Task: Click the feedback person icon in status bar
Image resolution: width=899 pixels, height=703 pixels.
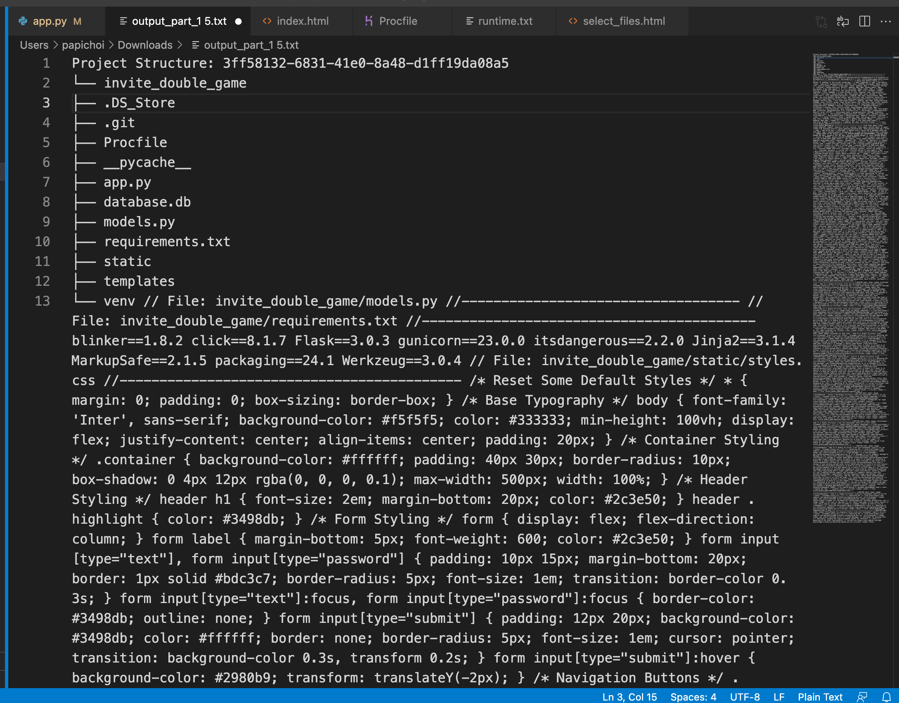Action: tap(862, 697)
